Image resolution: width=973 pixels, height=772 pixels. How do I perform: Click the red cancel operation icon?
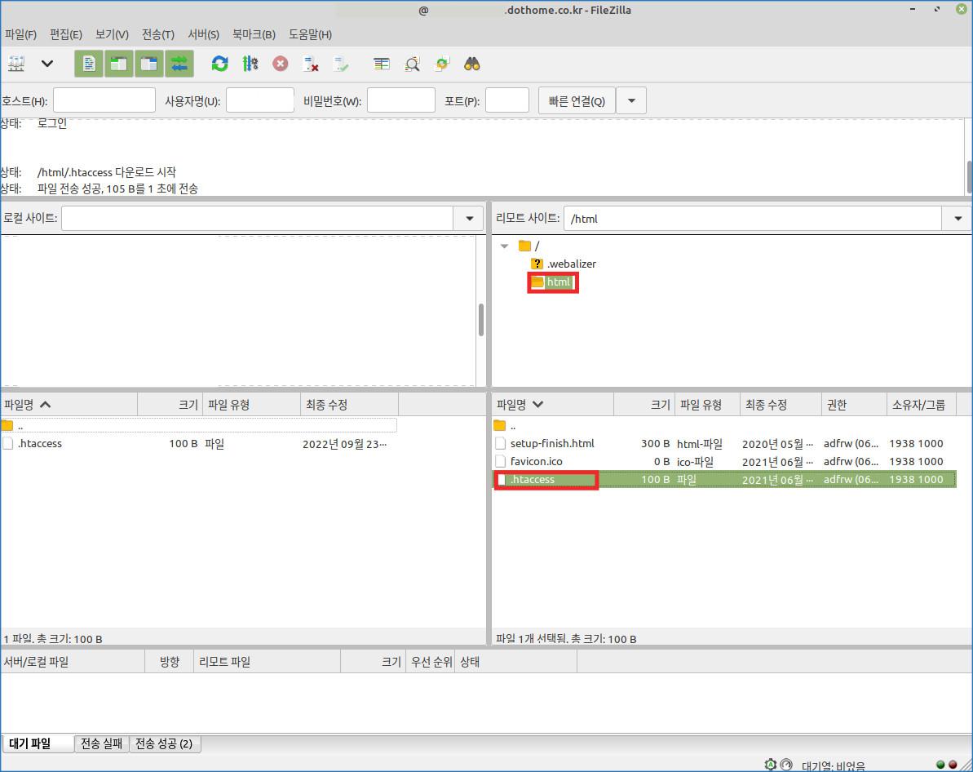[x=281, y=64]
